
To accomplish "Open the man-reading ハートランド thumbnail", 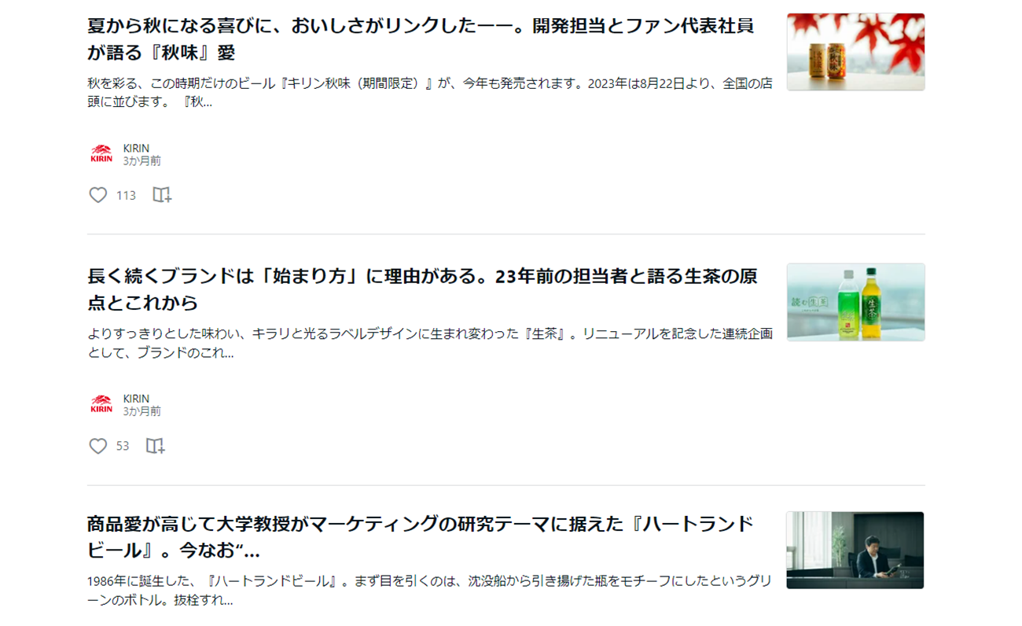I will tap(855, 550).
